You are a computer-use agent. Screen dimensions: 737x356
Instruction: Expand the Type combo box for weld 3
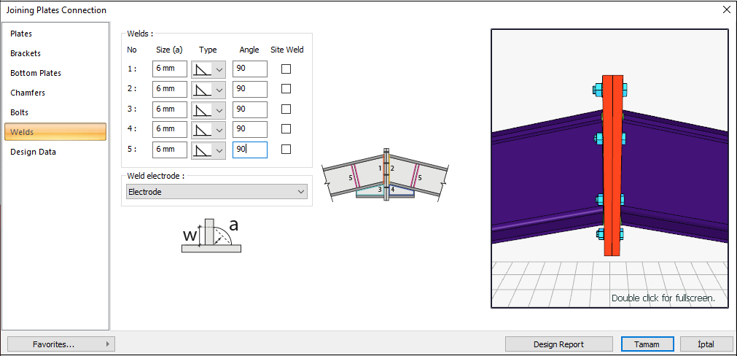click(208, 109)
